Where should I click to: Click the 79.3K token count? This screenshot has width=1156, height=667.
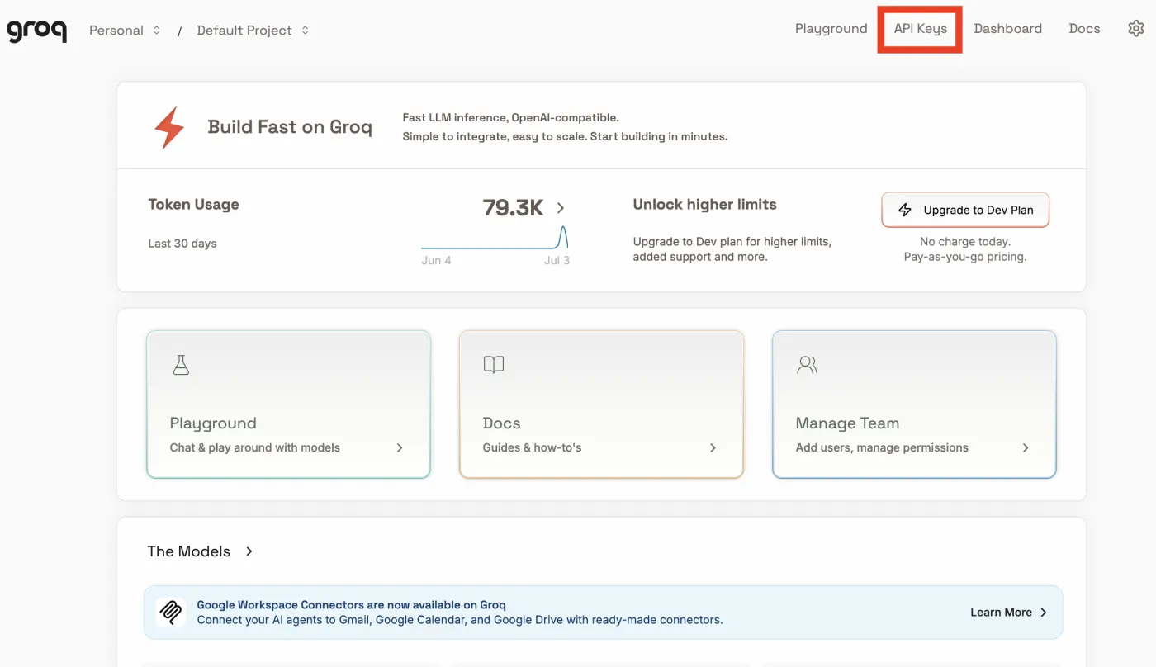(x=513, y=208)
